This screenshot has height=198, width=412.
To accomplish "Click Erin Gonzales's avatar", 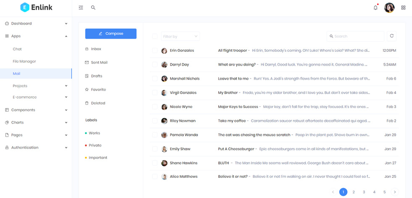I will click(164, 51).
